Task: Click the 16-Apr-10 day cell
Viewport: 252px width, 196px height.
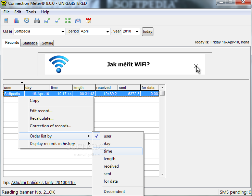Action: (37, 94)
